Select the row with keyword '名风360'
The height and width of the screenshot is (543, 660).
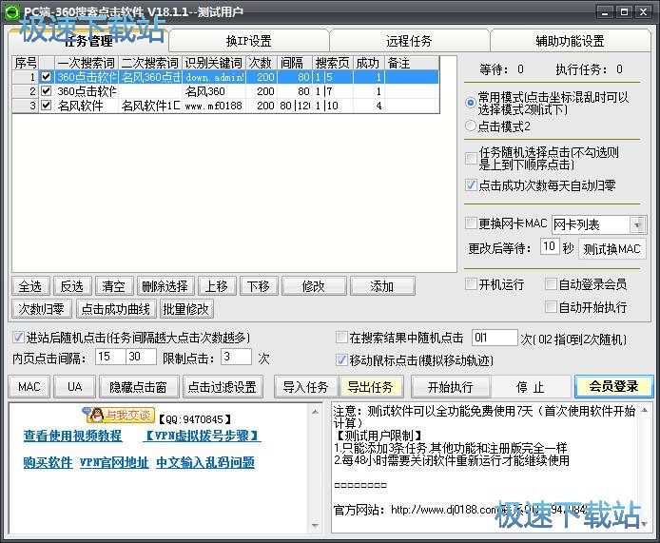[x=225, y=91]
